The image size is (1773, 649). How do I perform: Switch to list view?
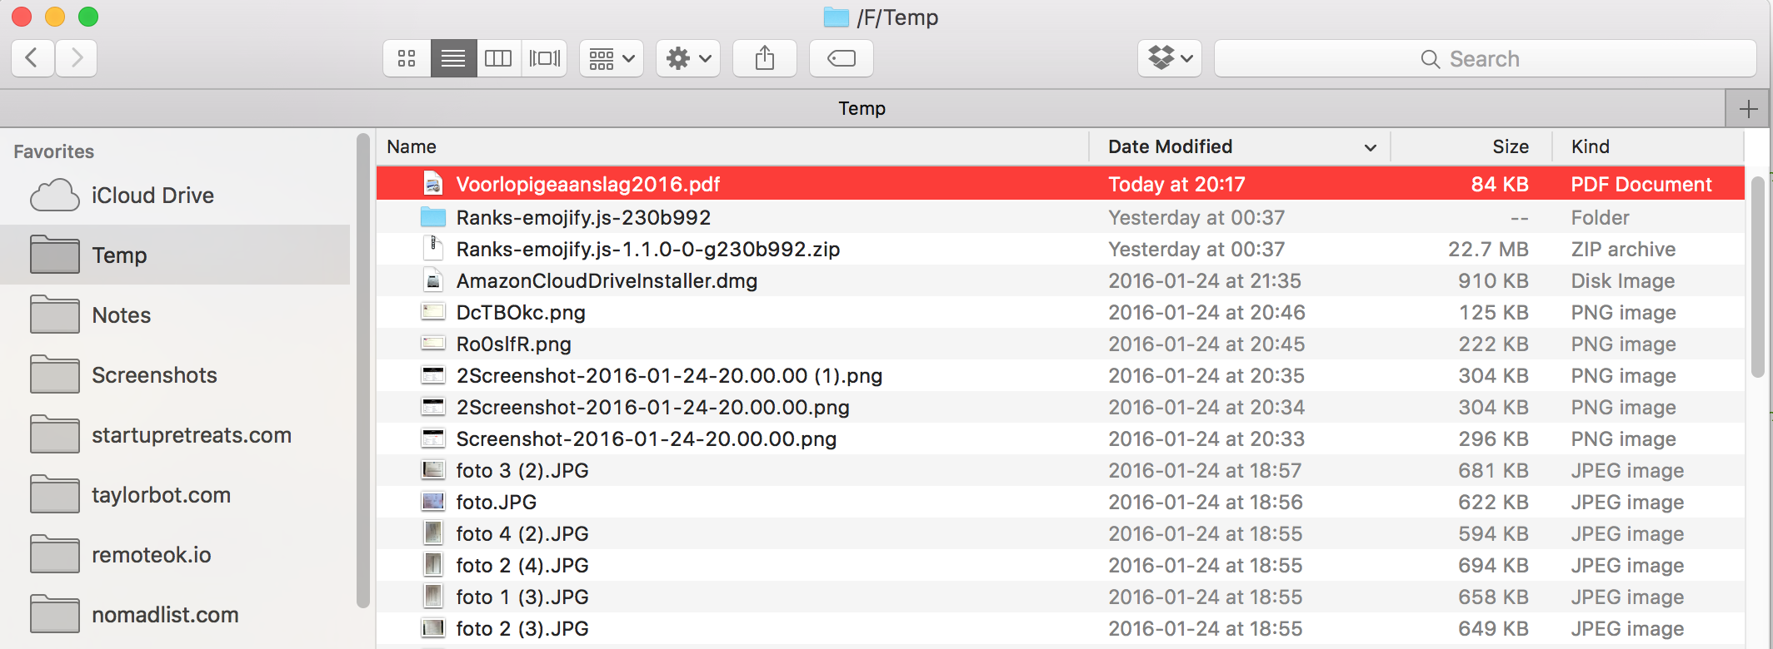tap(453, 58)
